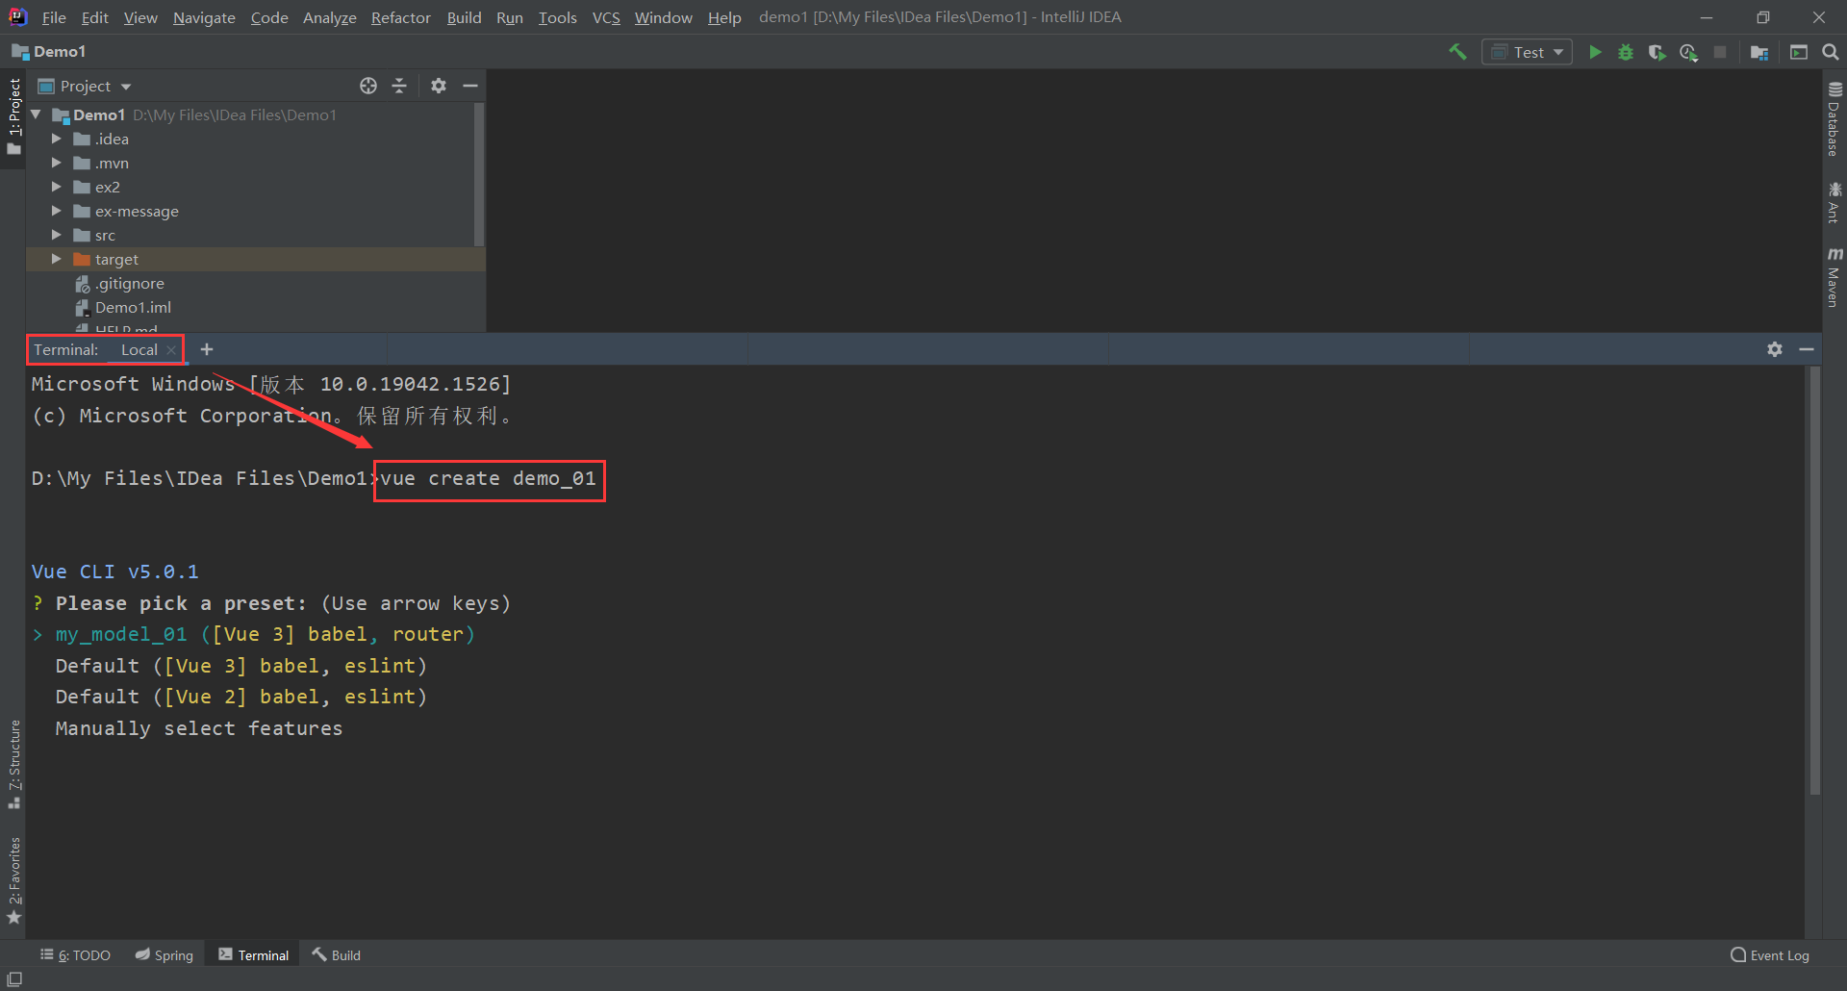Open the Database tool window
Image resolution: width=1847 pixels, height=991 pixels.
(x=1834, y=118)
